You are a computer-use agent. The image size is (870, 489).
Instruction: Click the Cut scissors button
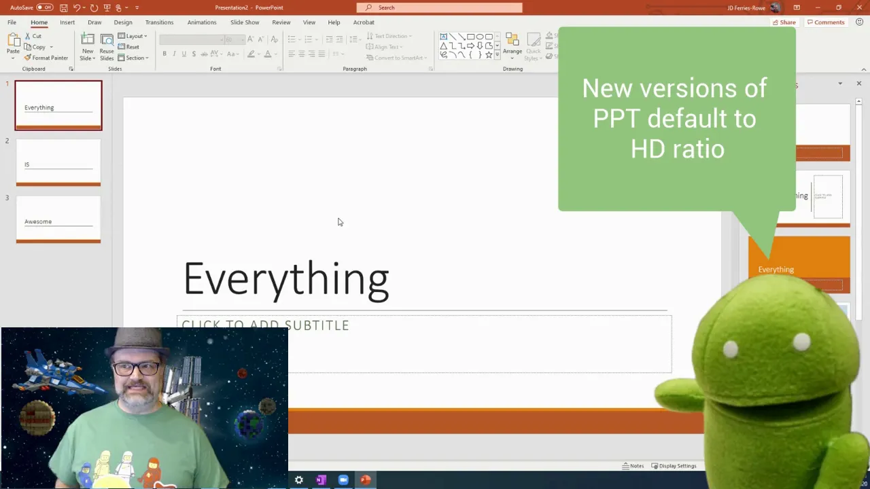click(x=33, y=36)
